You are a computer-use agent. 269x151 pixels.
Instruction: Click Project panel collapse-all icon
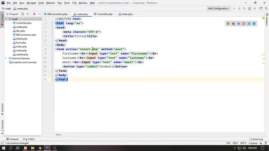[28, 14]
